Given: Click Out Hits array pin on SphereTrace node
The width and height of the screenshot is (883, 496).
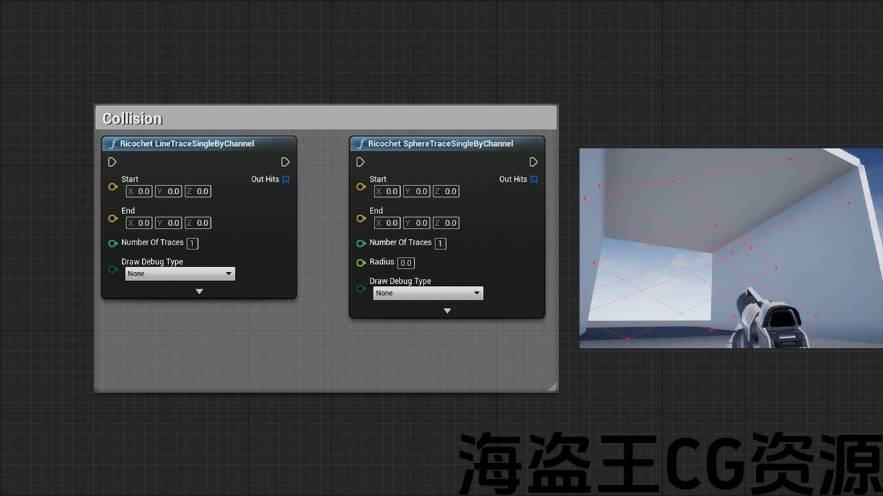Looking at the screenshot, I should tap(534, 179).
